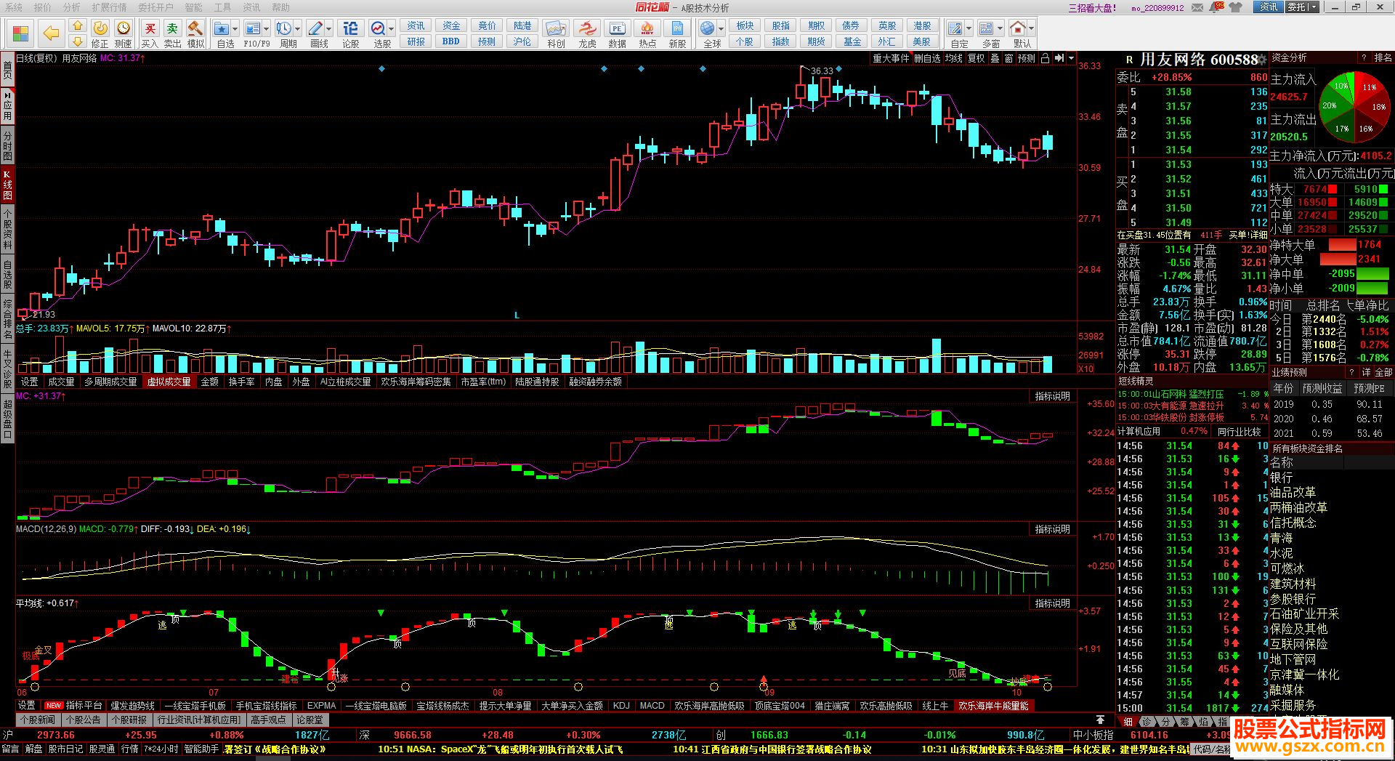Open the 论股 discussion icon
1395x761 pixels.
click(x=350, y=28)
